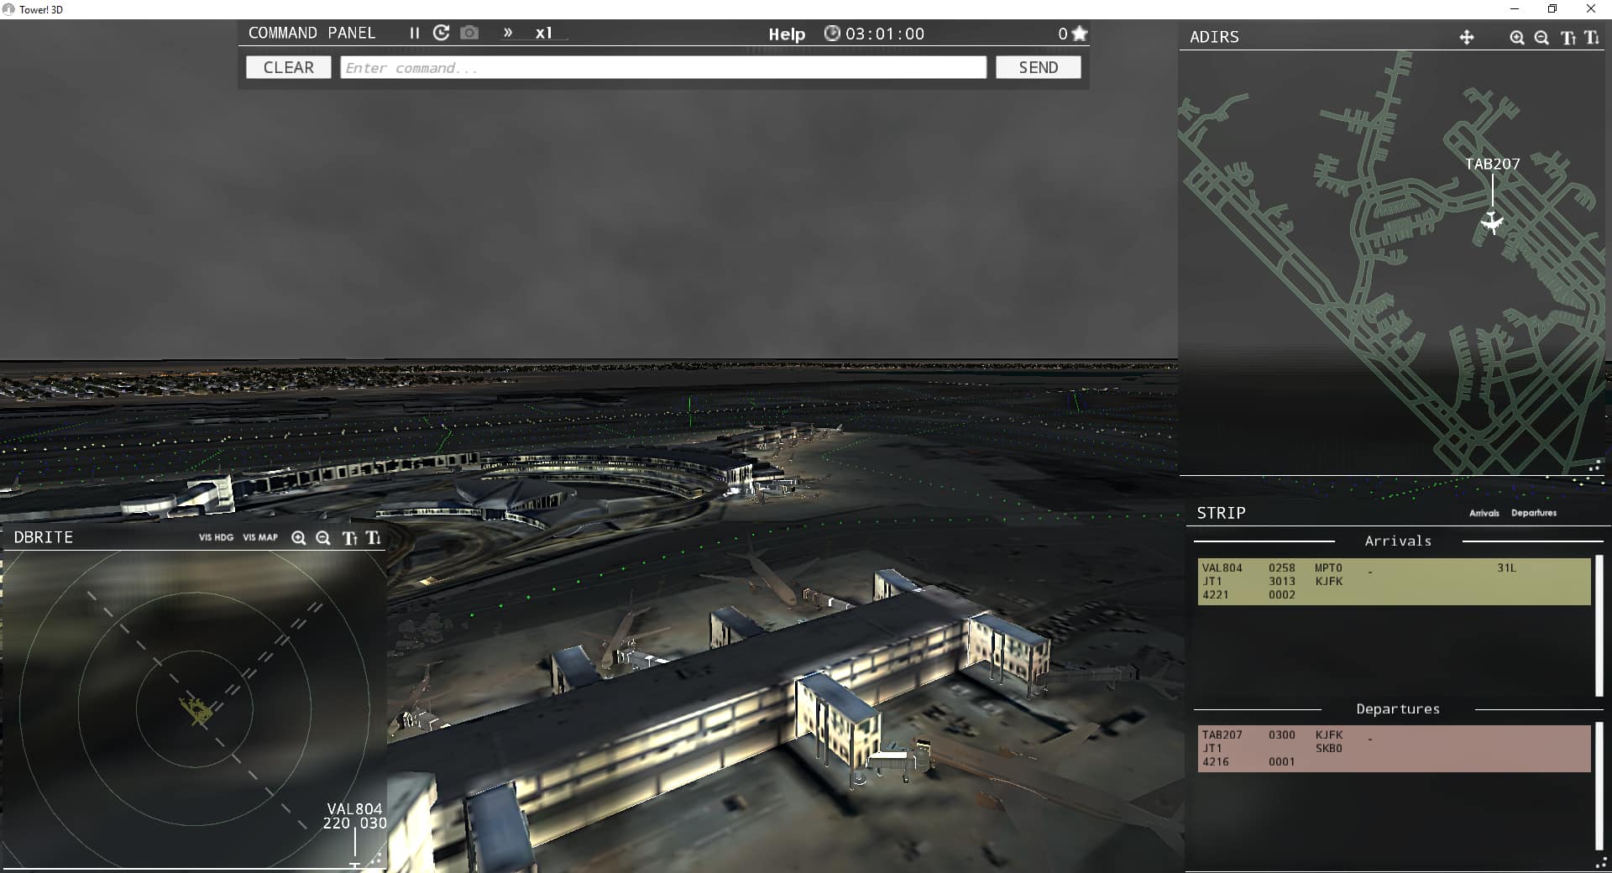
Task: Increase simulation speed with fast-forward arrows
Action: pyautogui.click(x=508, y=33)
